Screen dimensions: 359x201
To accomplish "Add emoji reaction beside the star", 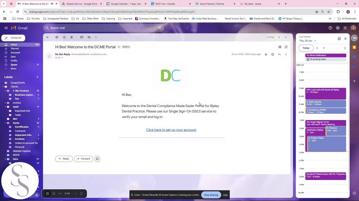I will (x=273, y=54).
